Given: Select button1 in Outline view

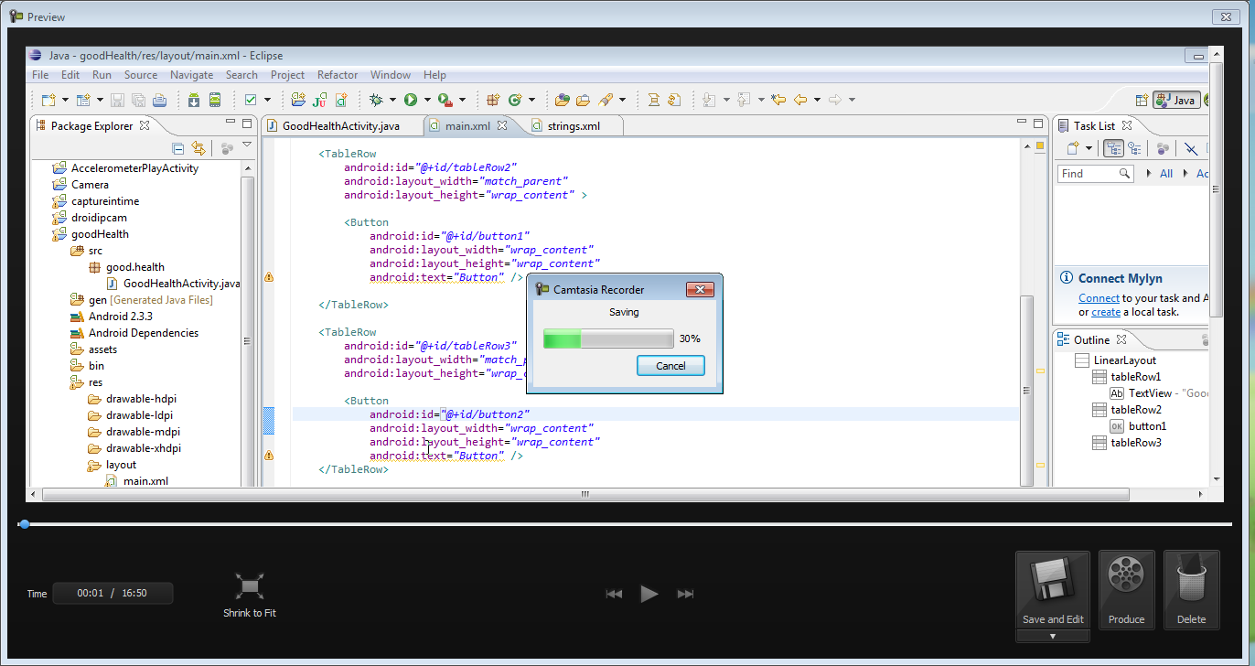Looking at the screenshot, I should tap(1148, 426).
